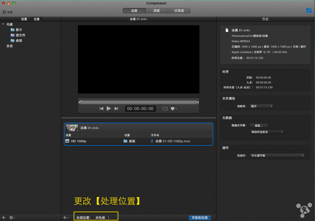Switch to the 活跃 tab
The width and height of the screenshot is (315, 221).
pos(157,11)
